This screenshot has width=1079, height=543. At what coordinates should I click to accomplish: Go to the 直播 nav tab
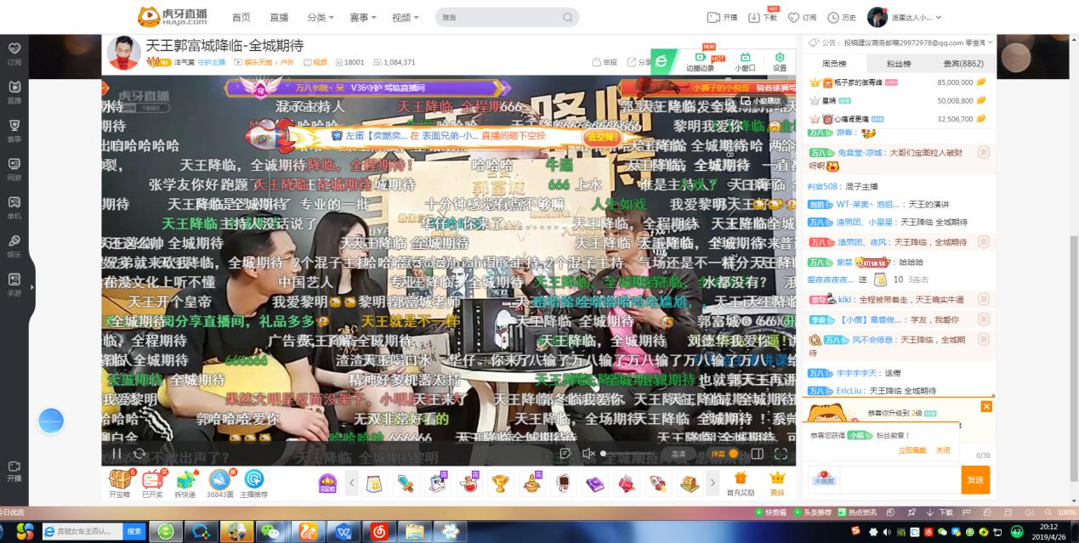click(279, 18)
